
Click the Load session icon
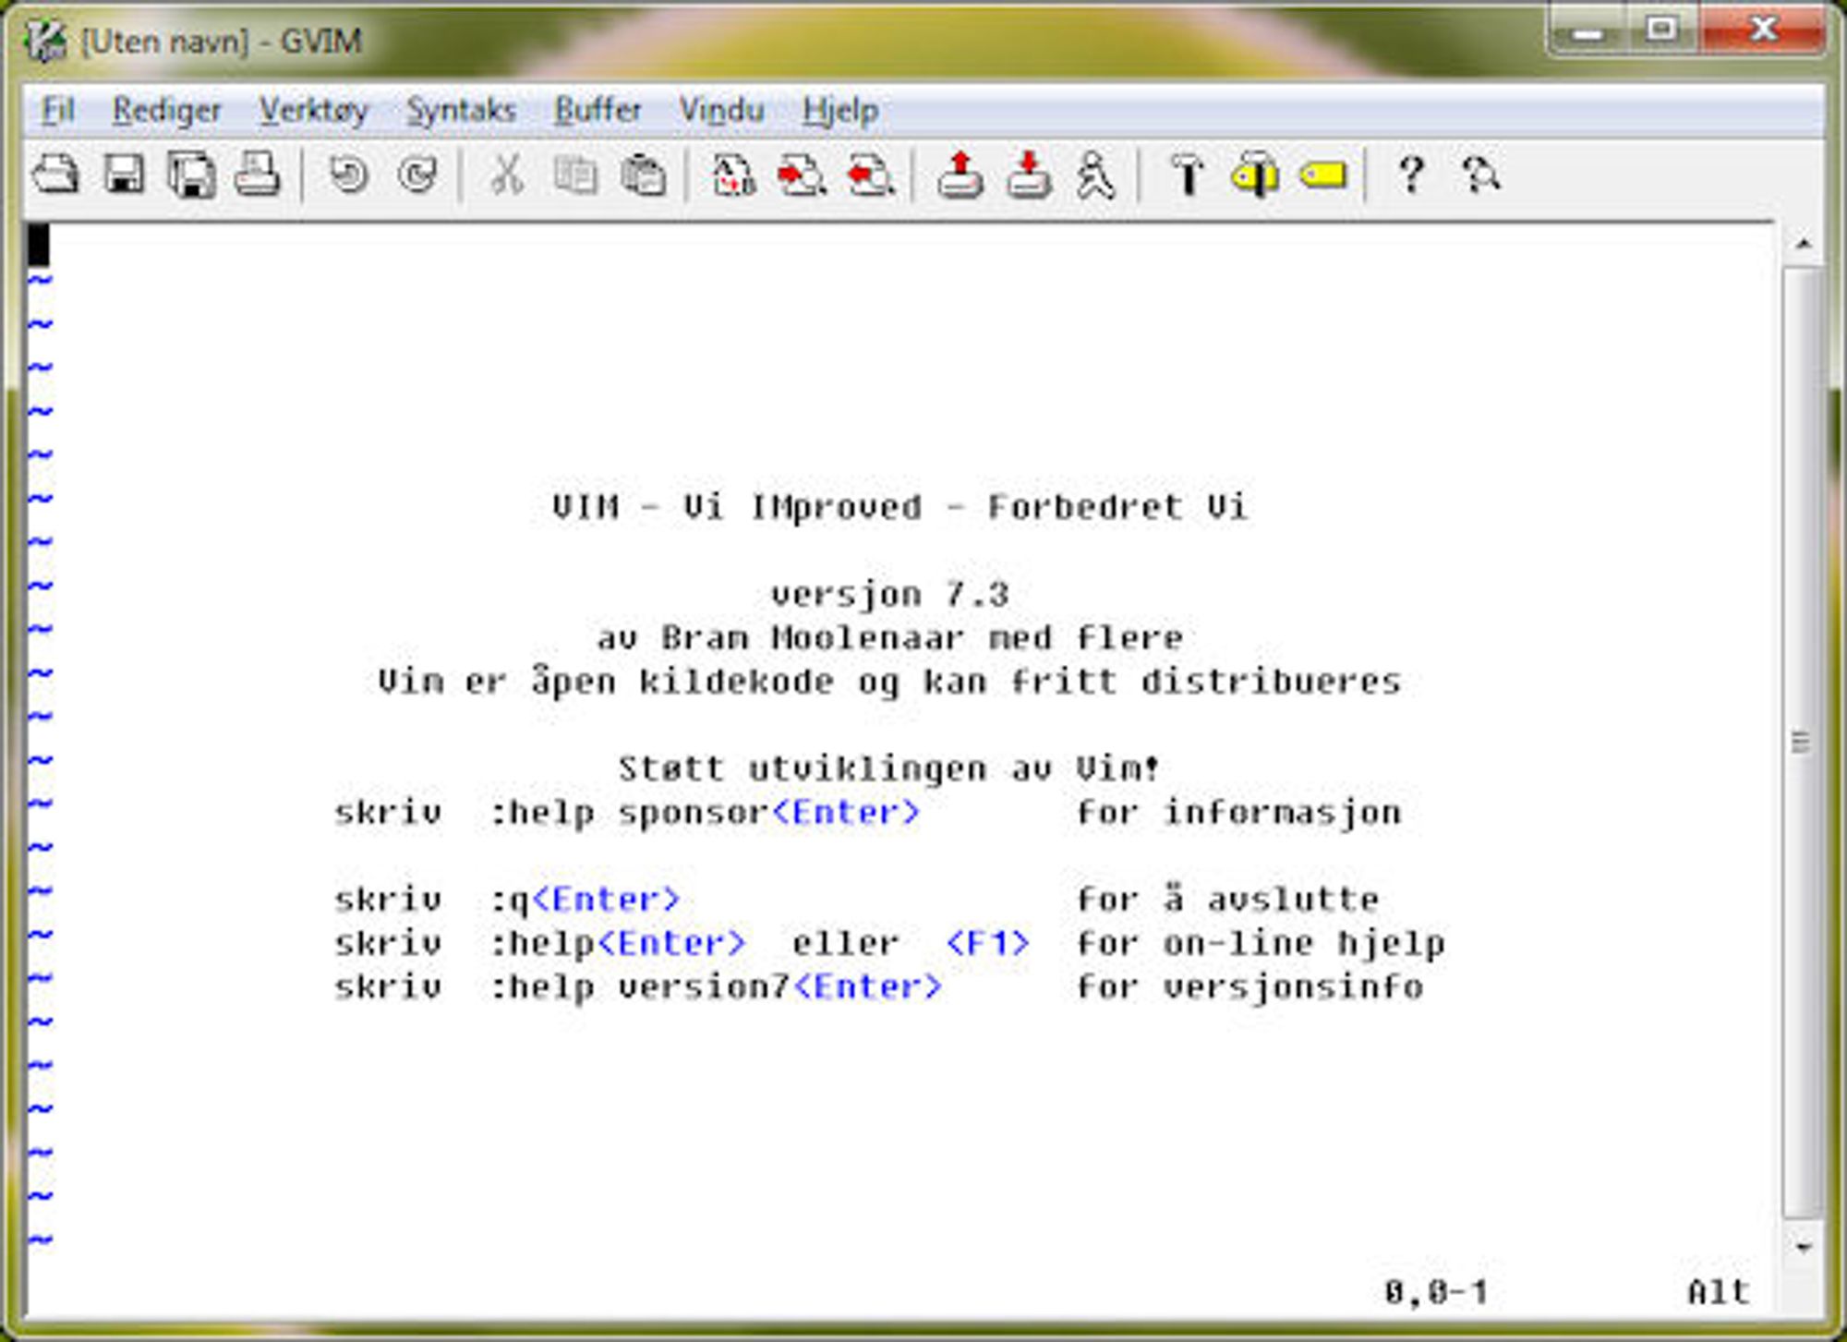click(960, 175)
